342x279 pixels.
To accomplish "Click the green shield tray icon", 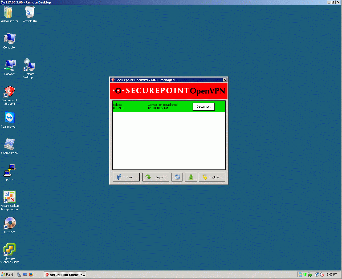I will [x=305, y=274].
